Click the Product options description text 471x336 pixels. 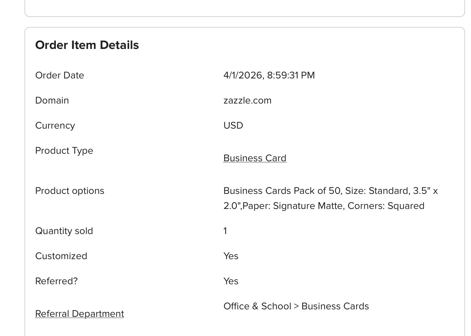[x=330, y=198]
